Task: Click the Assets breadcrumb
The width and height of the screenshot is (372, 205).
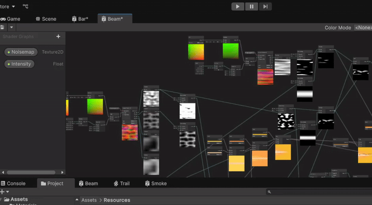Action: pos(89,200)
